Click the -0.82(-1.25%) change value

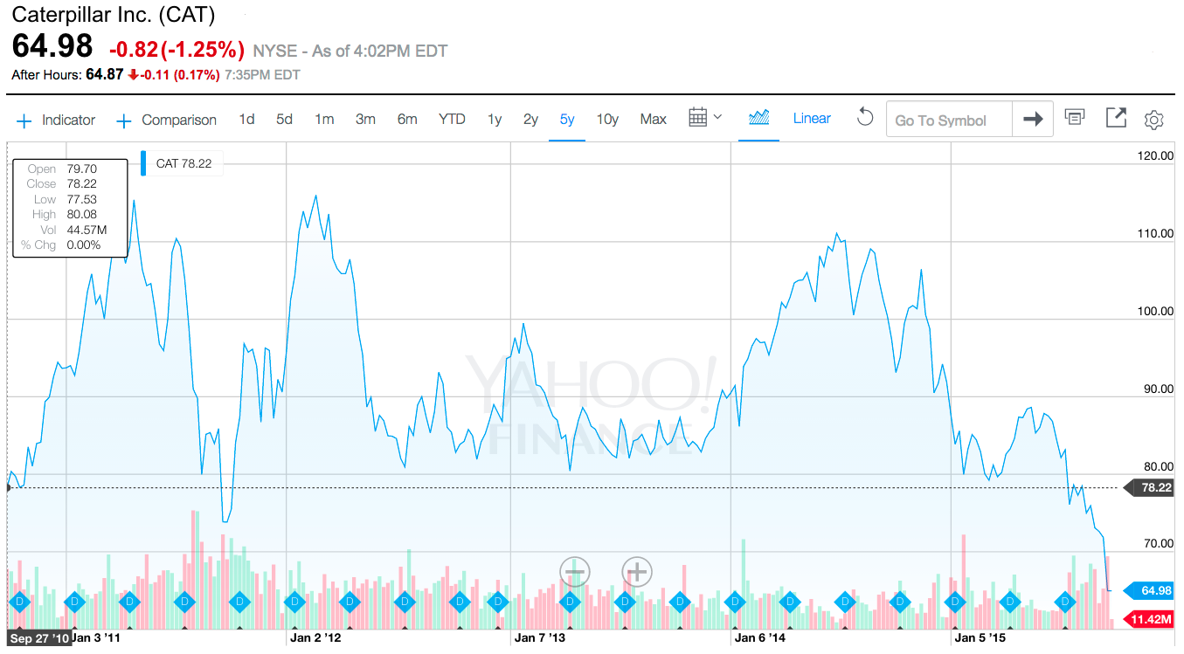click(x=177, y=50)
